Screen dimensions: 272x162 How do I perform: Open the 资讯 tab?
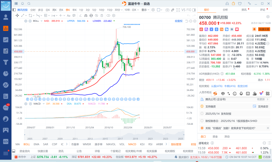[x=244, y=10]
